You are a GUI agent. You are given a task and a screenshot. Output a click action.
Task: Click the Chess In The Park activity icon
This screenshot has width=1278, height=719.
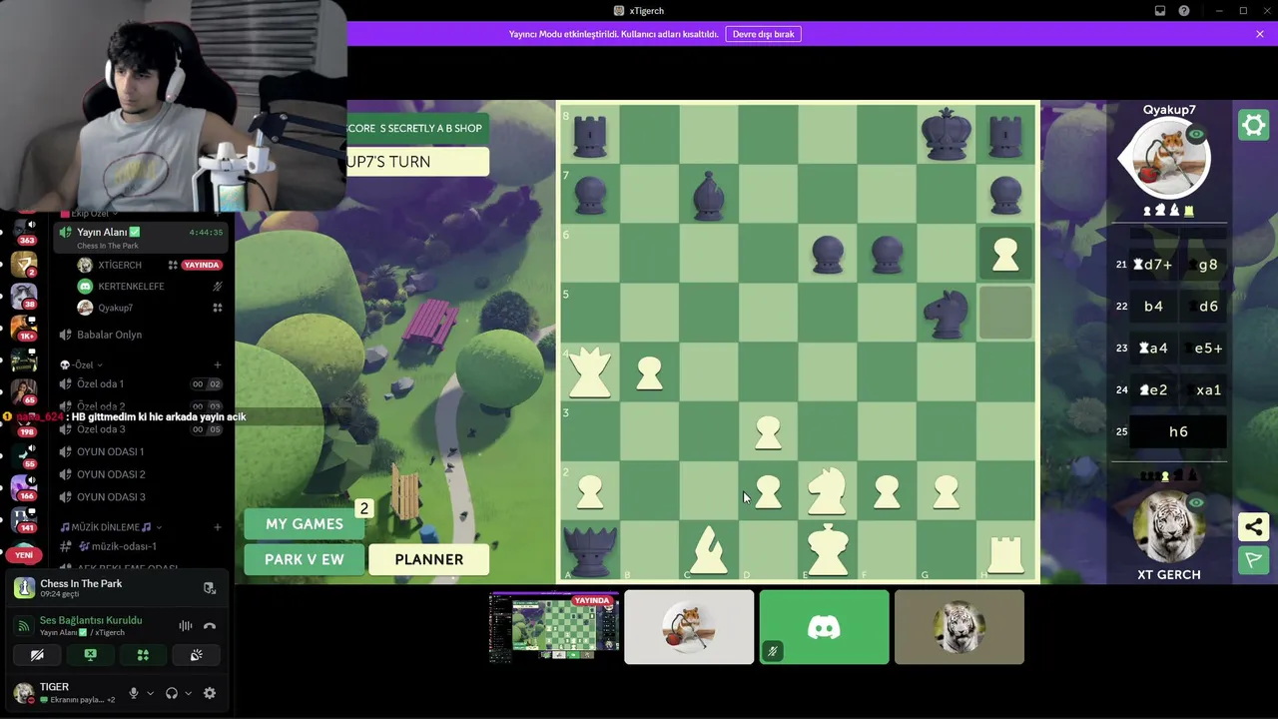pos(24,588)
